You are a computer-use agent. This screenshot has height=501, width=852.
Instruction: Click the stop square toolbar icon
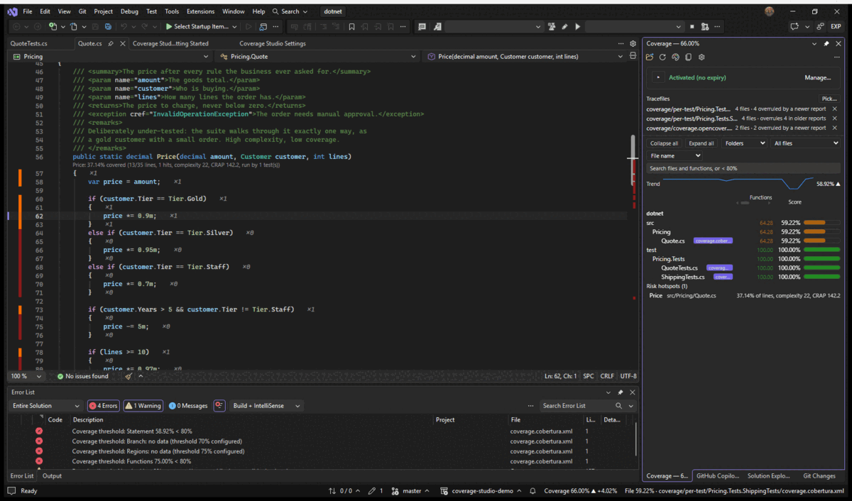pyautogui.click(x=692, y=27)
